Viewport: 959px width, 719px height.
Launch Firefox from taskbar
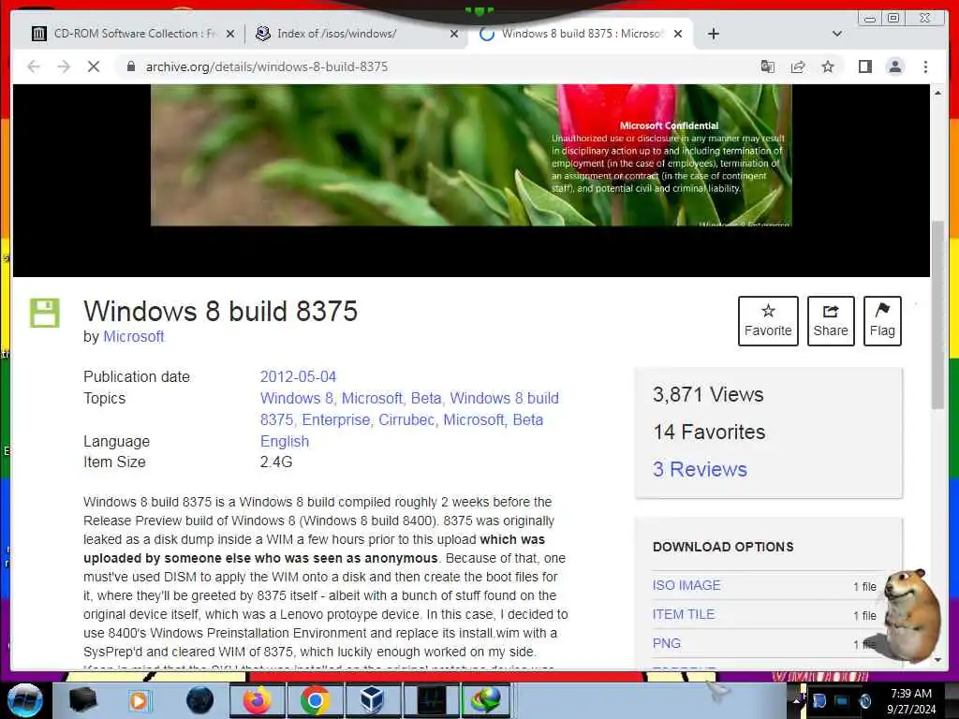click(x=257, y=700)
